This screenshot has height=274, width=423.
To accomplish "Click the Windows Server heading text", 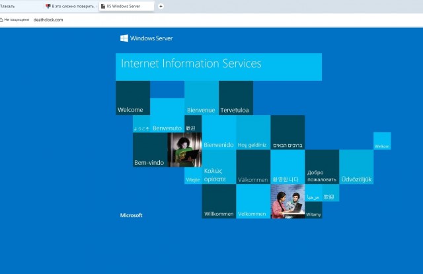I will click(151, 38).
